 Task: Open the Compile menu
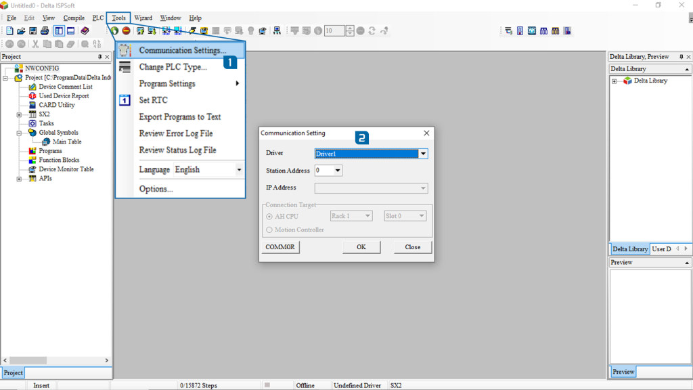click(x=74, y=18)
